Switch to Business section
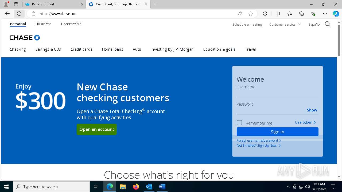342x192 pixels. pos(44,24)
